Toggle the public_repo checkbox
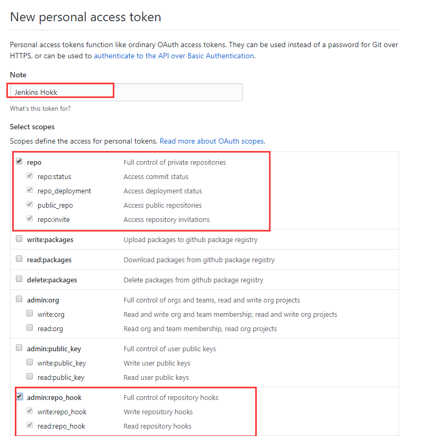This screenshot has height=436, width=431. point(30,205)
